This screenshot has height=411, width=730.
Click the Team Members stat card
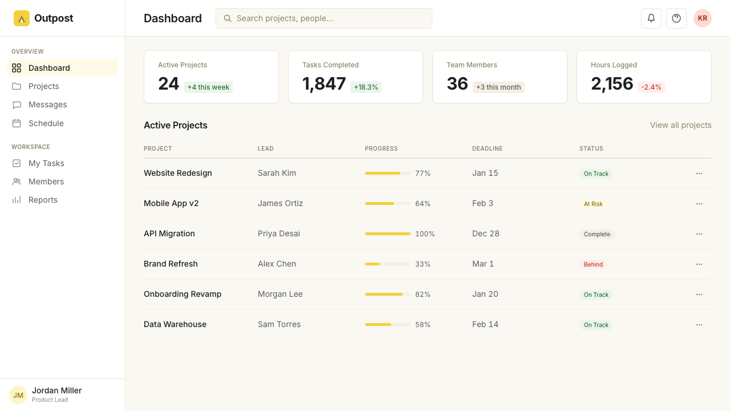click(500, 77)
